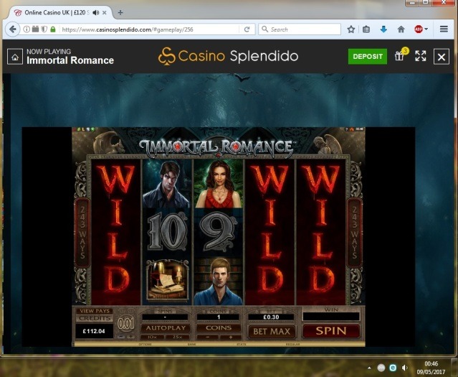Screen dimensions: 458x377
Task: Click the taskbar volume speaker icon
Action: (x=405, y=368)
